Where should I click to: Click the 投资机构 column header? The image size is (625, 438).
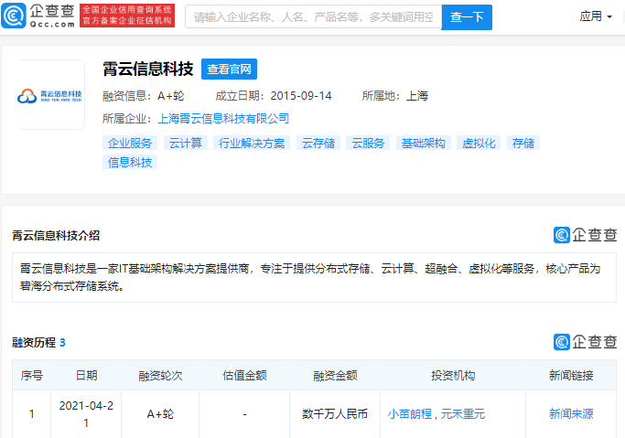[x=453, y=375]
